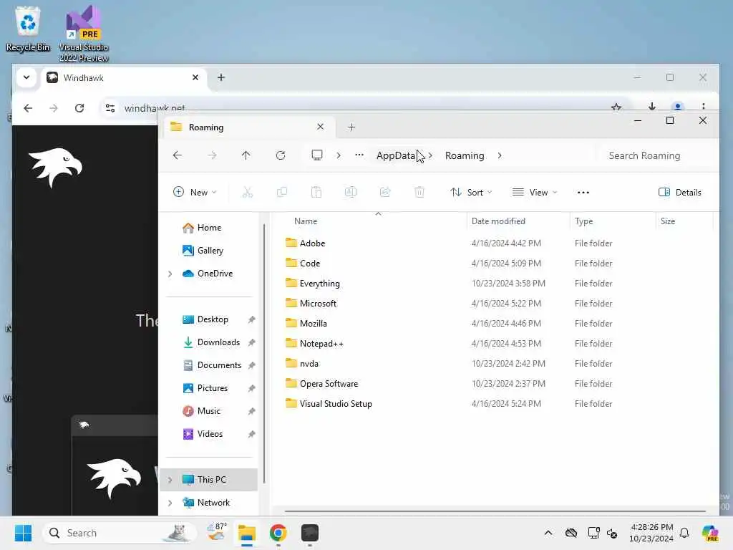Expand the This PC tree node
Screen dimensions: 733x550
[170, 480]
